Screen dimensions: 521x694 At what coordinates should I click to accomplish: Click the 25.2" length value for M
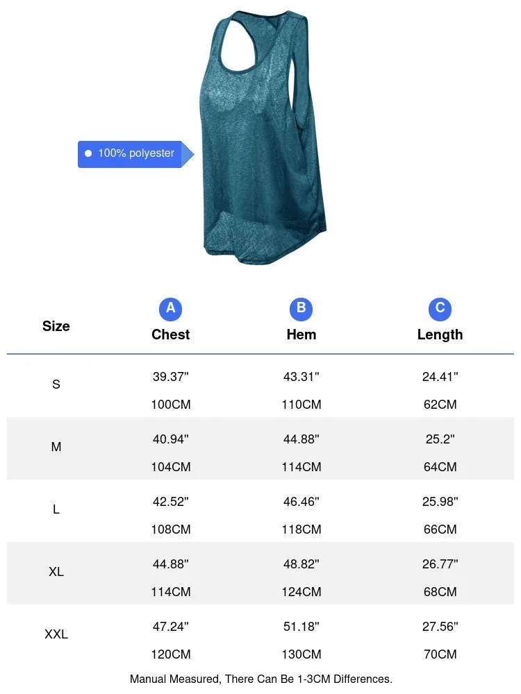click(440, 439)
